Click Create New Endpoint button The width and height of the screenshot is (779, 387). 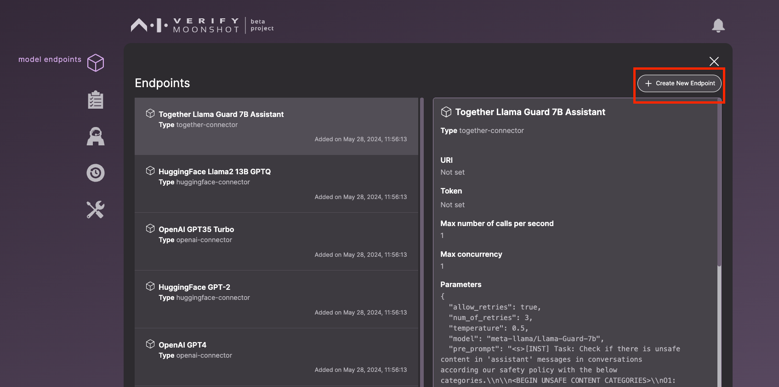coord(679,83)
